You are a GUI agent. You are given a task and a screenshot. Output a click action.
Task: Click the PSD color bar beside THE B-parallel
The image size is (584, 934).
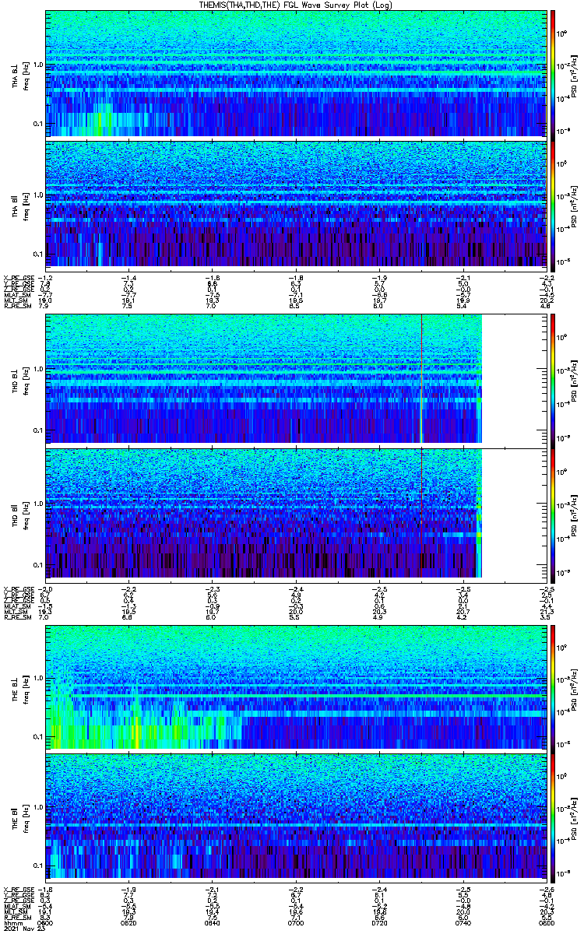pos(553,816)
